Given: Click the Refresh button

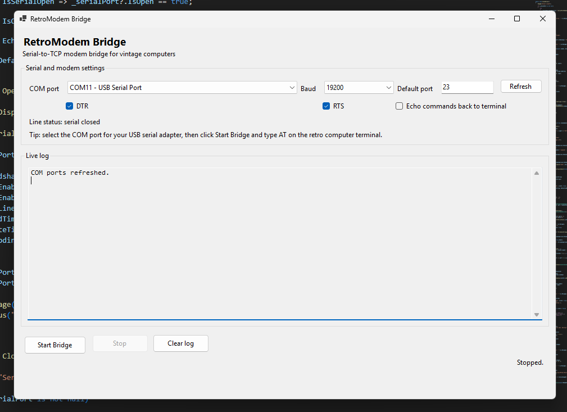Looking at the screenshot, I should click(x=521, y=87).
